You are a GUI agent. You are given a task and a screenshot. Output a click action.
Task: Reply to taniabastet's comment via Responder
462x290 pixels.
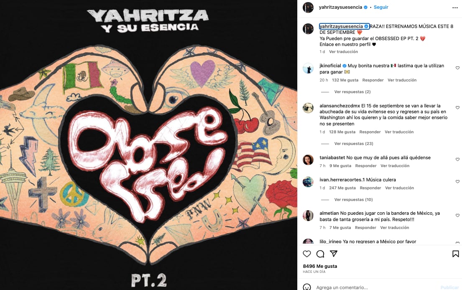[x=366, y=166]
